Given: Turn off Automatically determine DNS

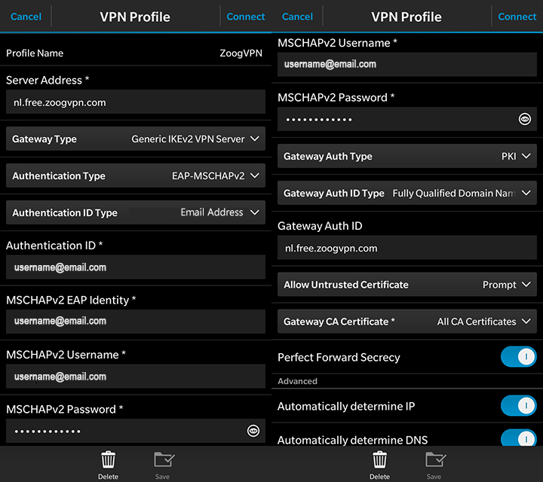Looking at the screenshot, I should (518, 438).
